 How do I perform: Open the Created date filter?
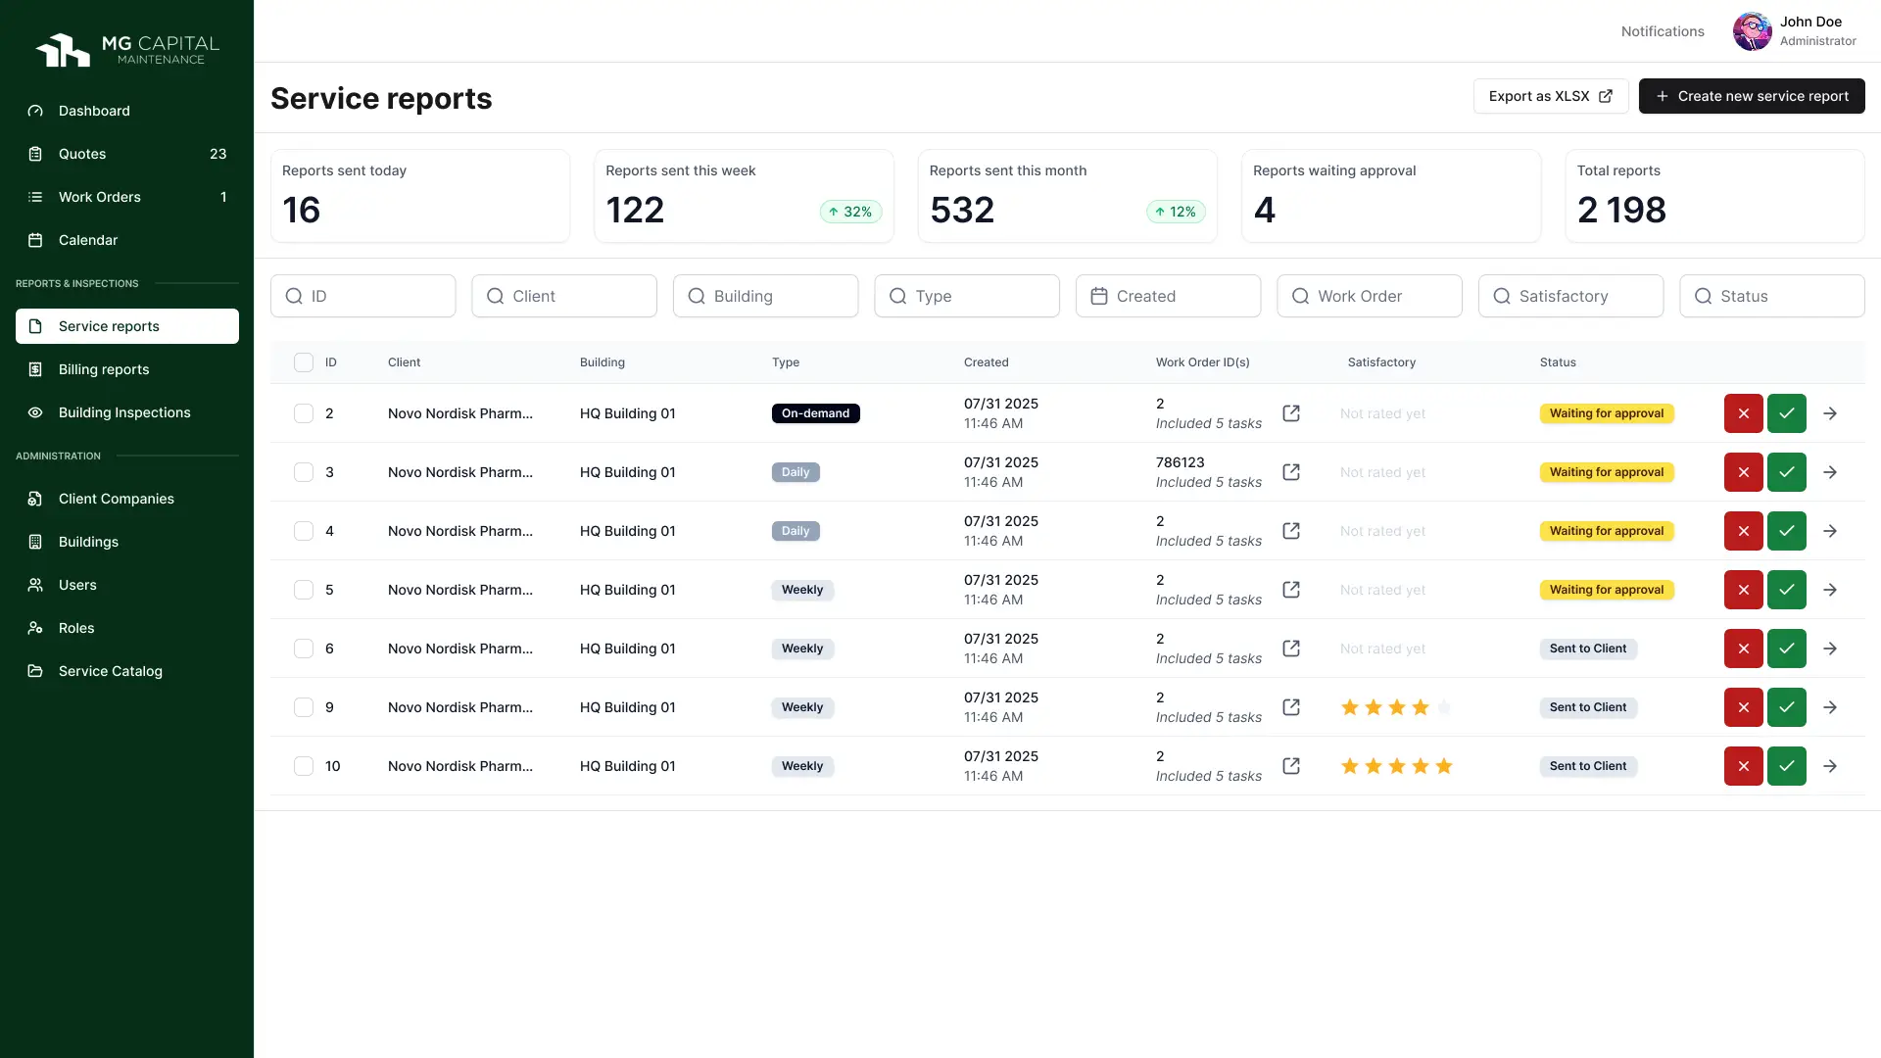tap(1168, 296)
